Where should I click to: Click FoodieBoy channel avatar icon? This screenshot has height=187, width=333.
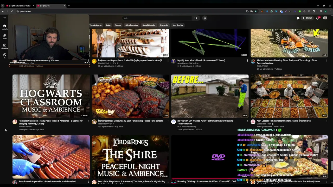tap(94, 122)
